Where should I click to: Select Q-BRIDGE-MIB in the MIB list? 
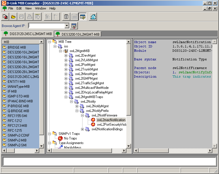[18, 111]
